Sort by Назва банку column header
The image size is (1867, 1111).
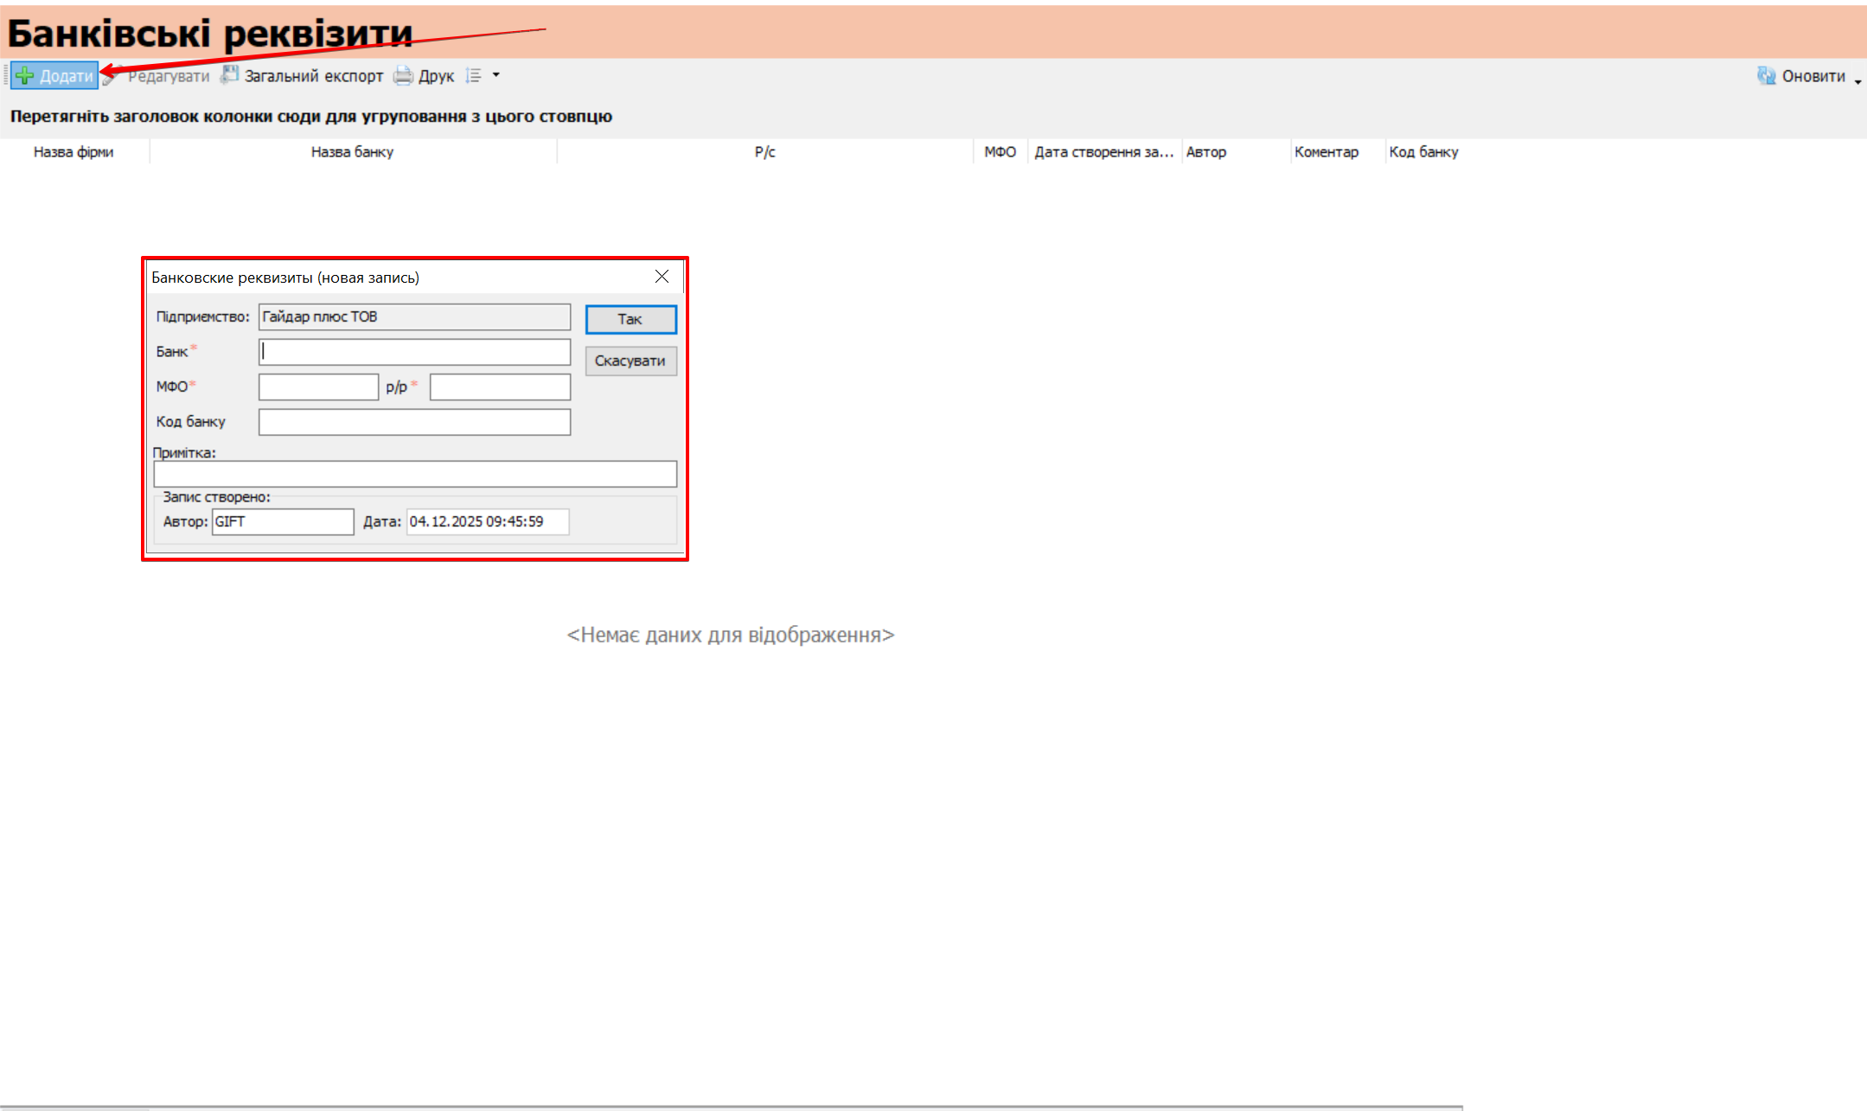click(352, 152)
